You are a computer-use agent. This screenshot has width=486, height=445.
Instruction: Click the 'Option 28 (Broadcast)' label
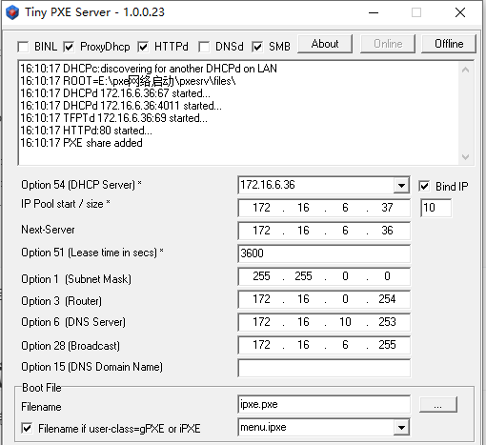(x=71, y=346)
